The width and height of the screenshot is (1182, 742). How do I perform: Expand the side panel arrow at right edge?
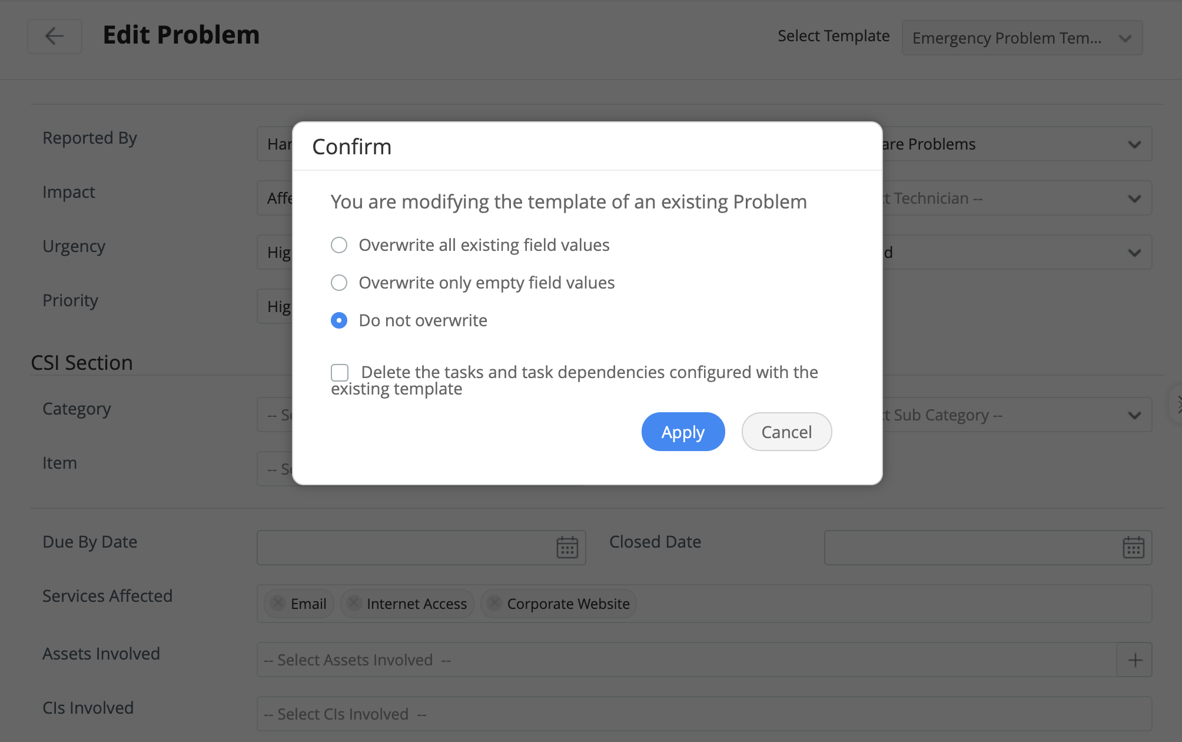click(1177, 405)
